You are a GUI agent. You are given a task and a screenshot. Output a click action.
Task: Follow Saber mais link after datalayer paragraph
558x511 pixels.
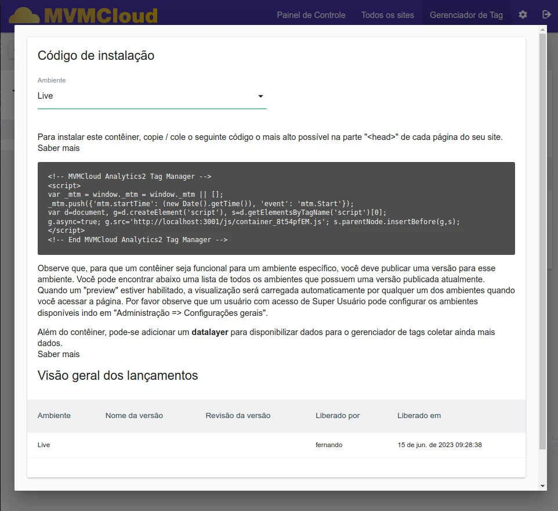(x=59, y=354)
